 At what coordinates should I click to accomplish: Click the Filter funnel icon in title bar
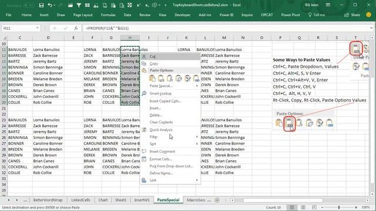tap(79, 5)
